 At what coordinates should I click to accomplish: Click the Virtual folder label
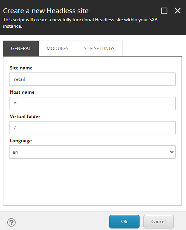click(x=25, y=117)
